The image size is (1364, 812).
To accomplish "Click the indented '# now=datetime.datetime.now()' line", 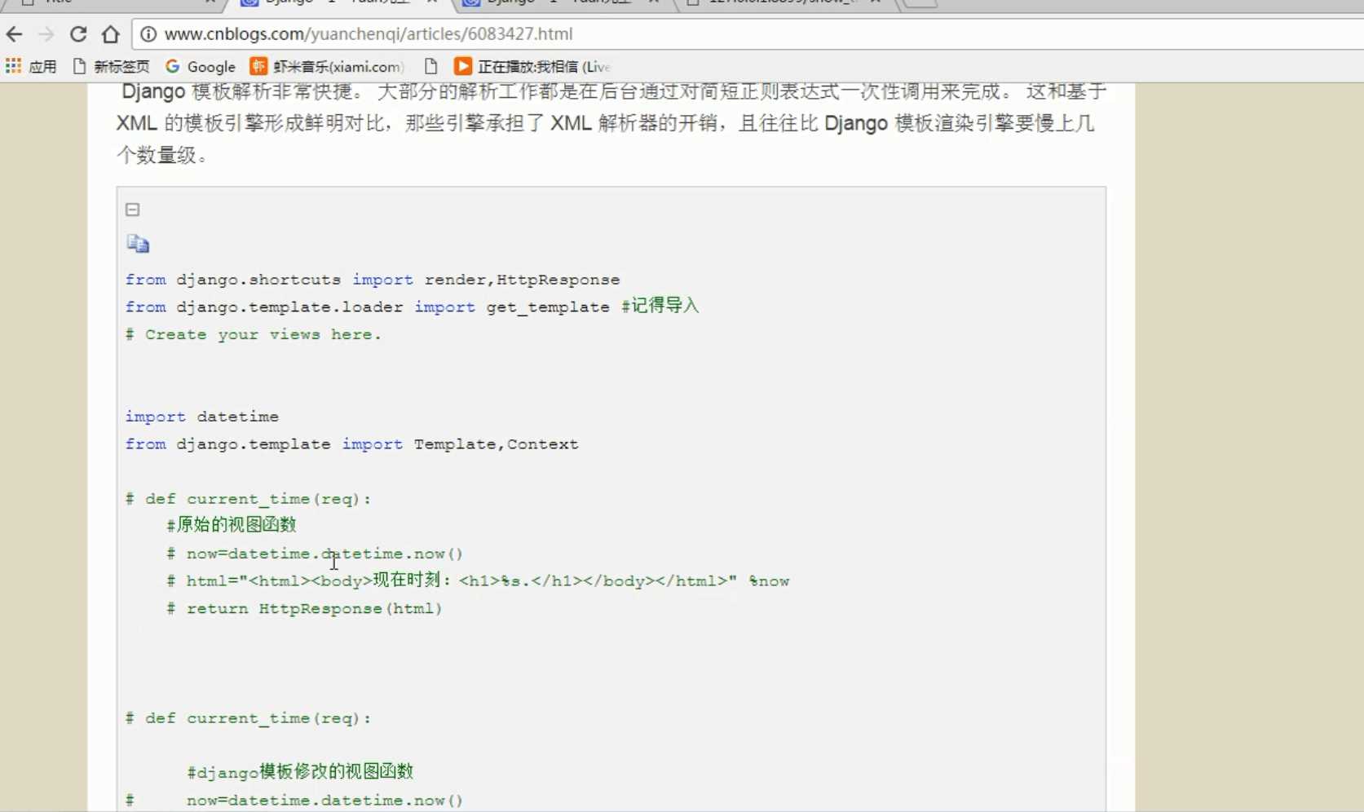I will coord(315,554).
